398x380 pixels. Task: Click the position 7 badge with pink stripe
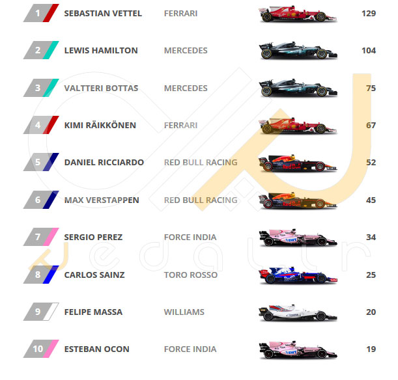pyautogui.click(x=41, y=237)
